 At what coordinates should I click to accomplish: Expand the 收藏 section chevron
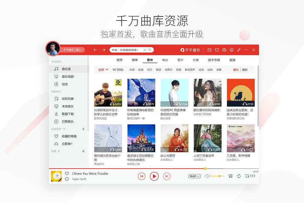click(x=58, y=151)
